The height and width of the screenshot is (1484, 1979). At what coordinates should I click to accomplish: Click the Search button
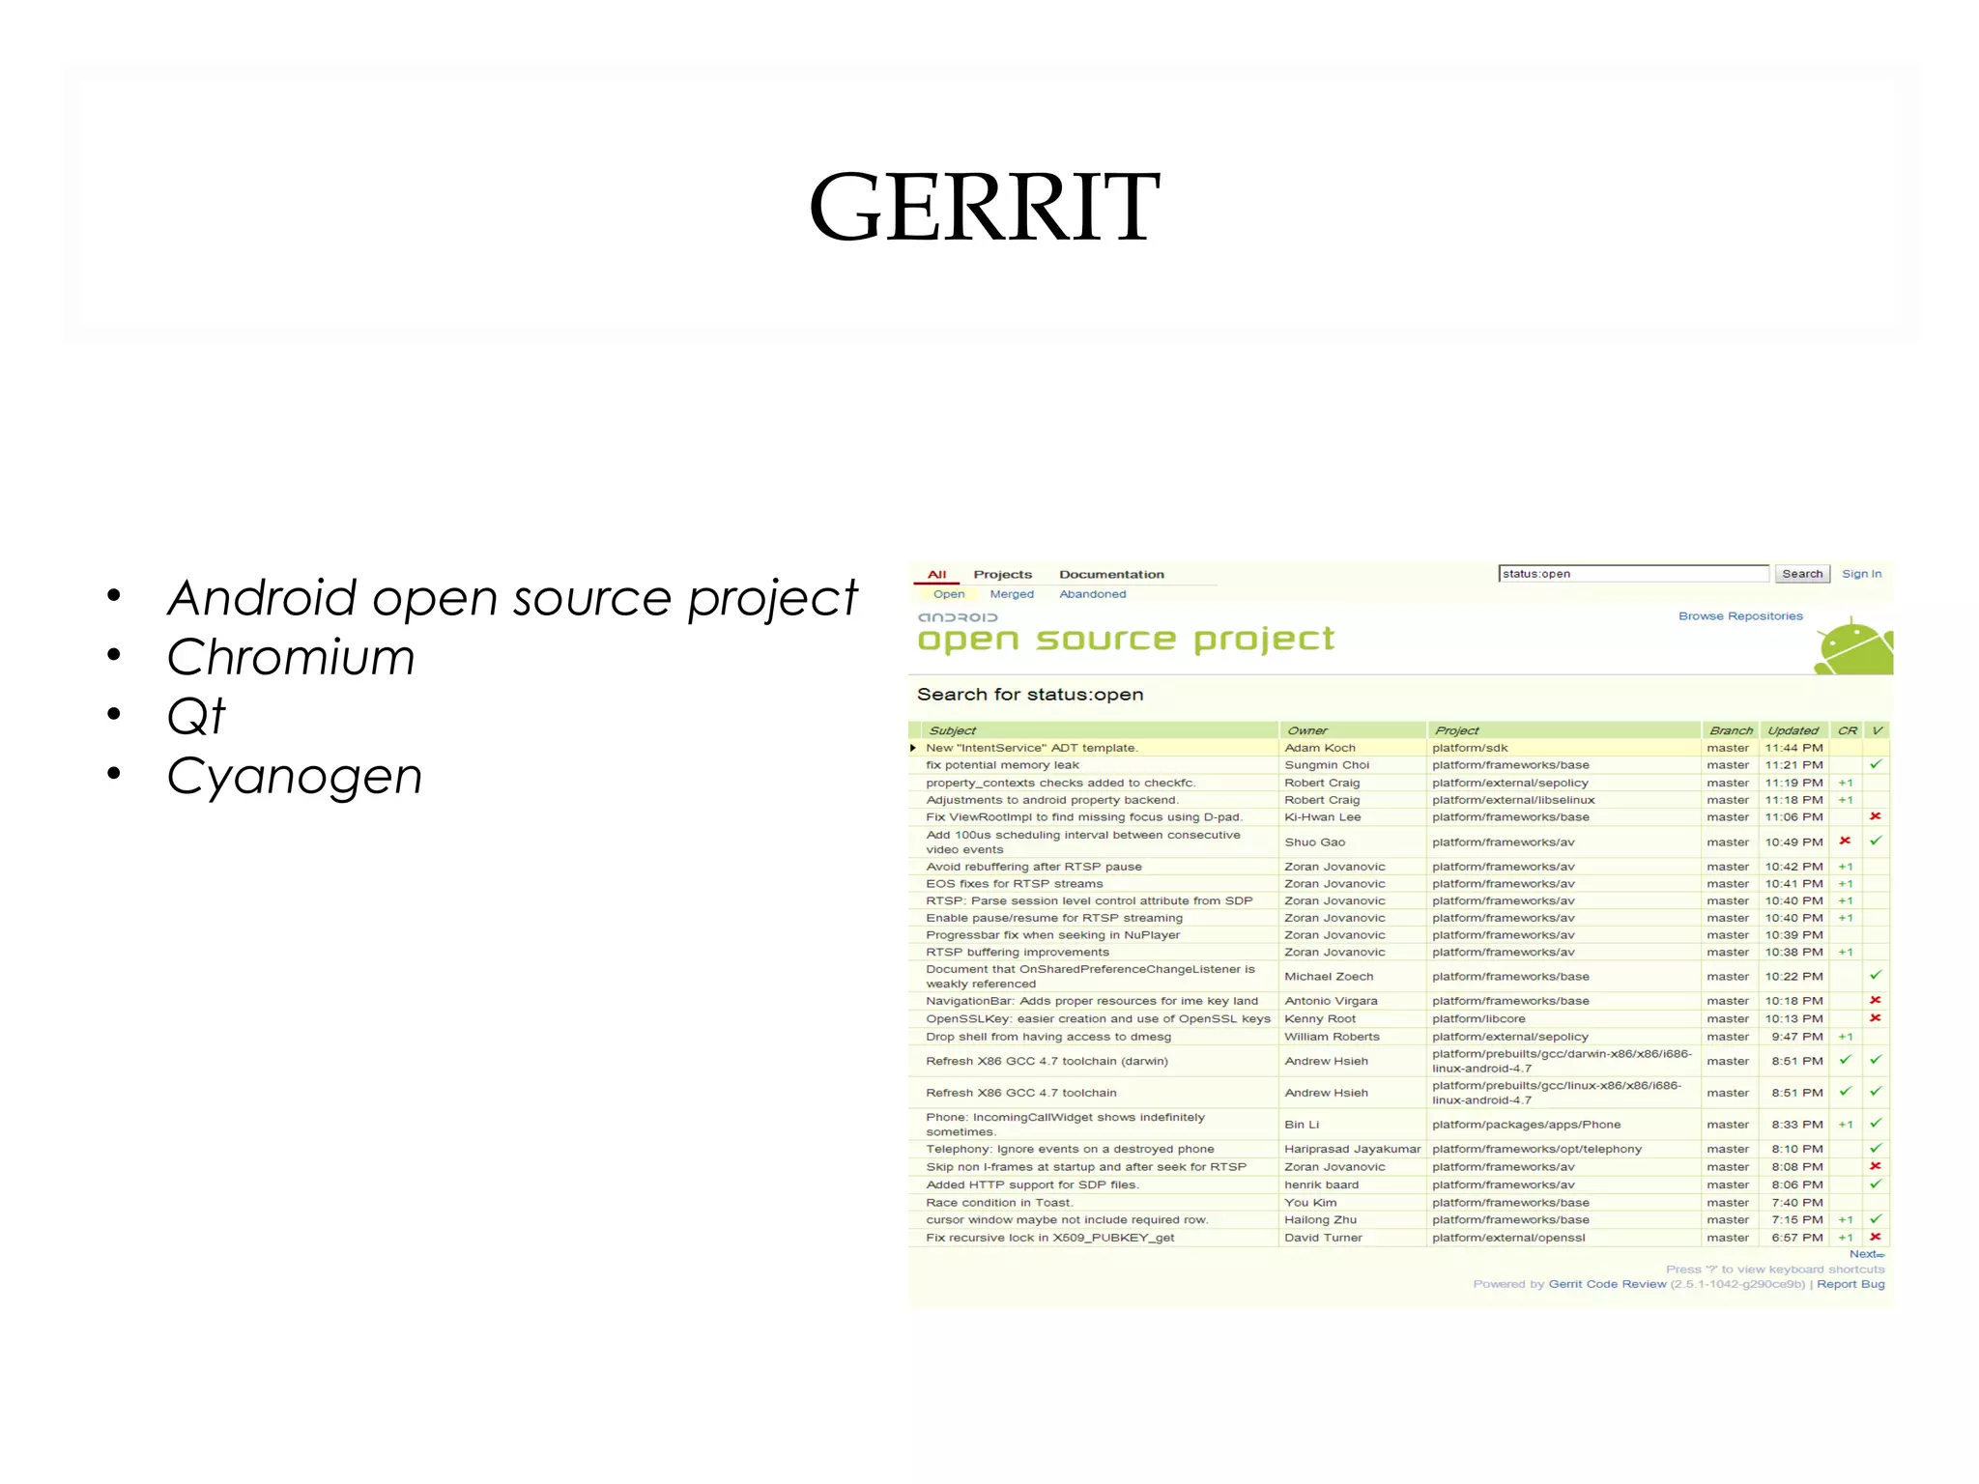(x=1802, y=574)
